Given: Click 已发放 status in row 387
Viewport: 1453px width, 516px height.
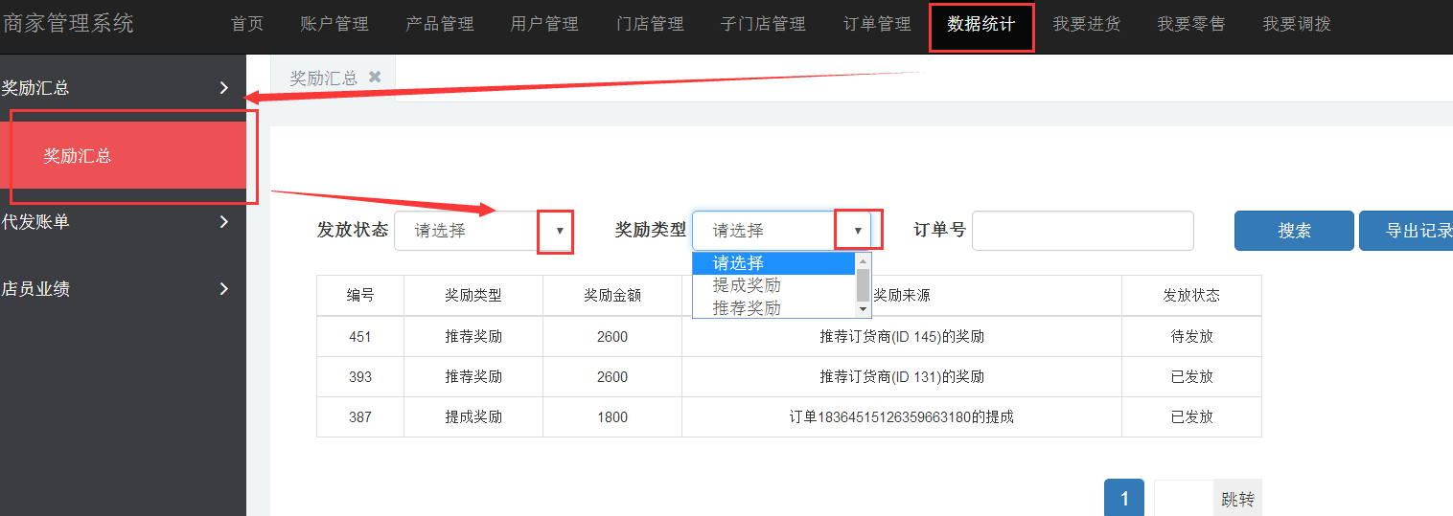Looking at the screenshot, I should [x=1191, y=417].
